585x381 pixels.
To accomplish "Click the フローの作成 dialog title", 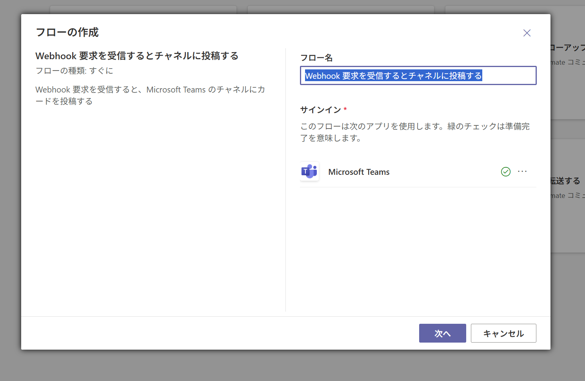I will (67, 32).
